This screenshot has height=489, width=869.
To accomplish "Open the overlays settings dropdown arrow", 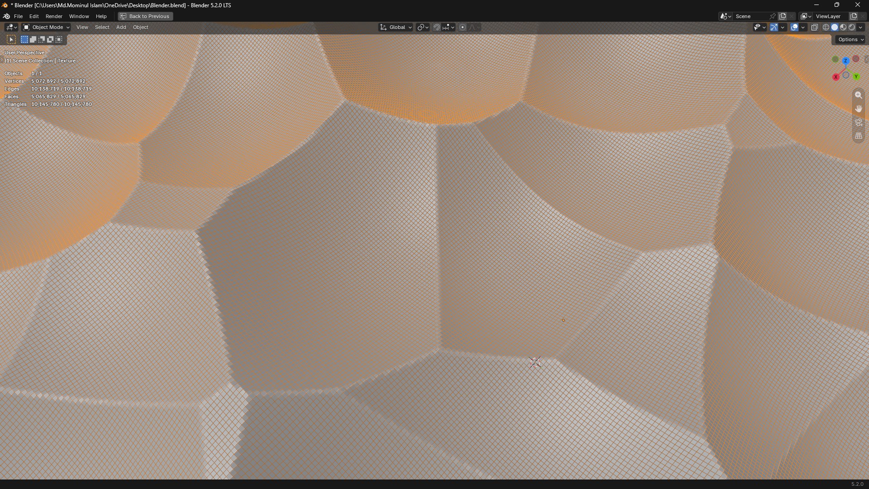I will click(x=803, y=28).
